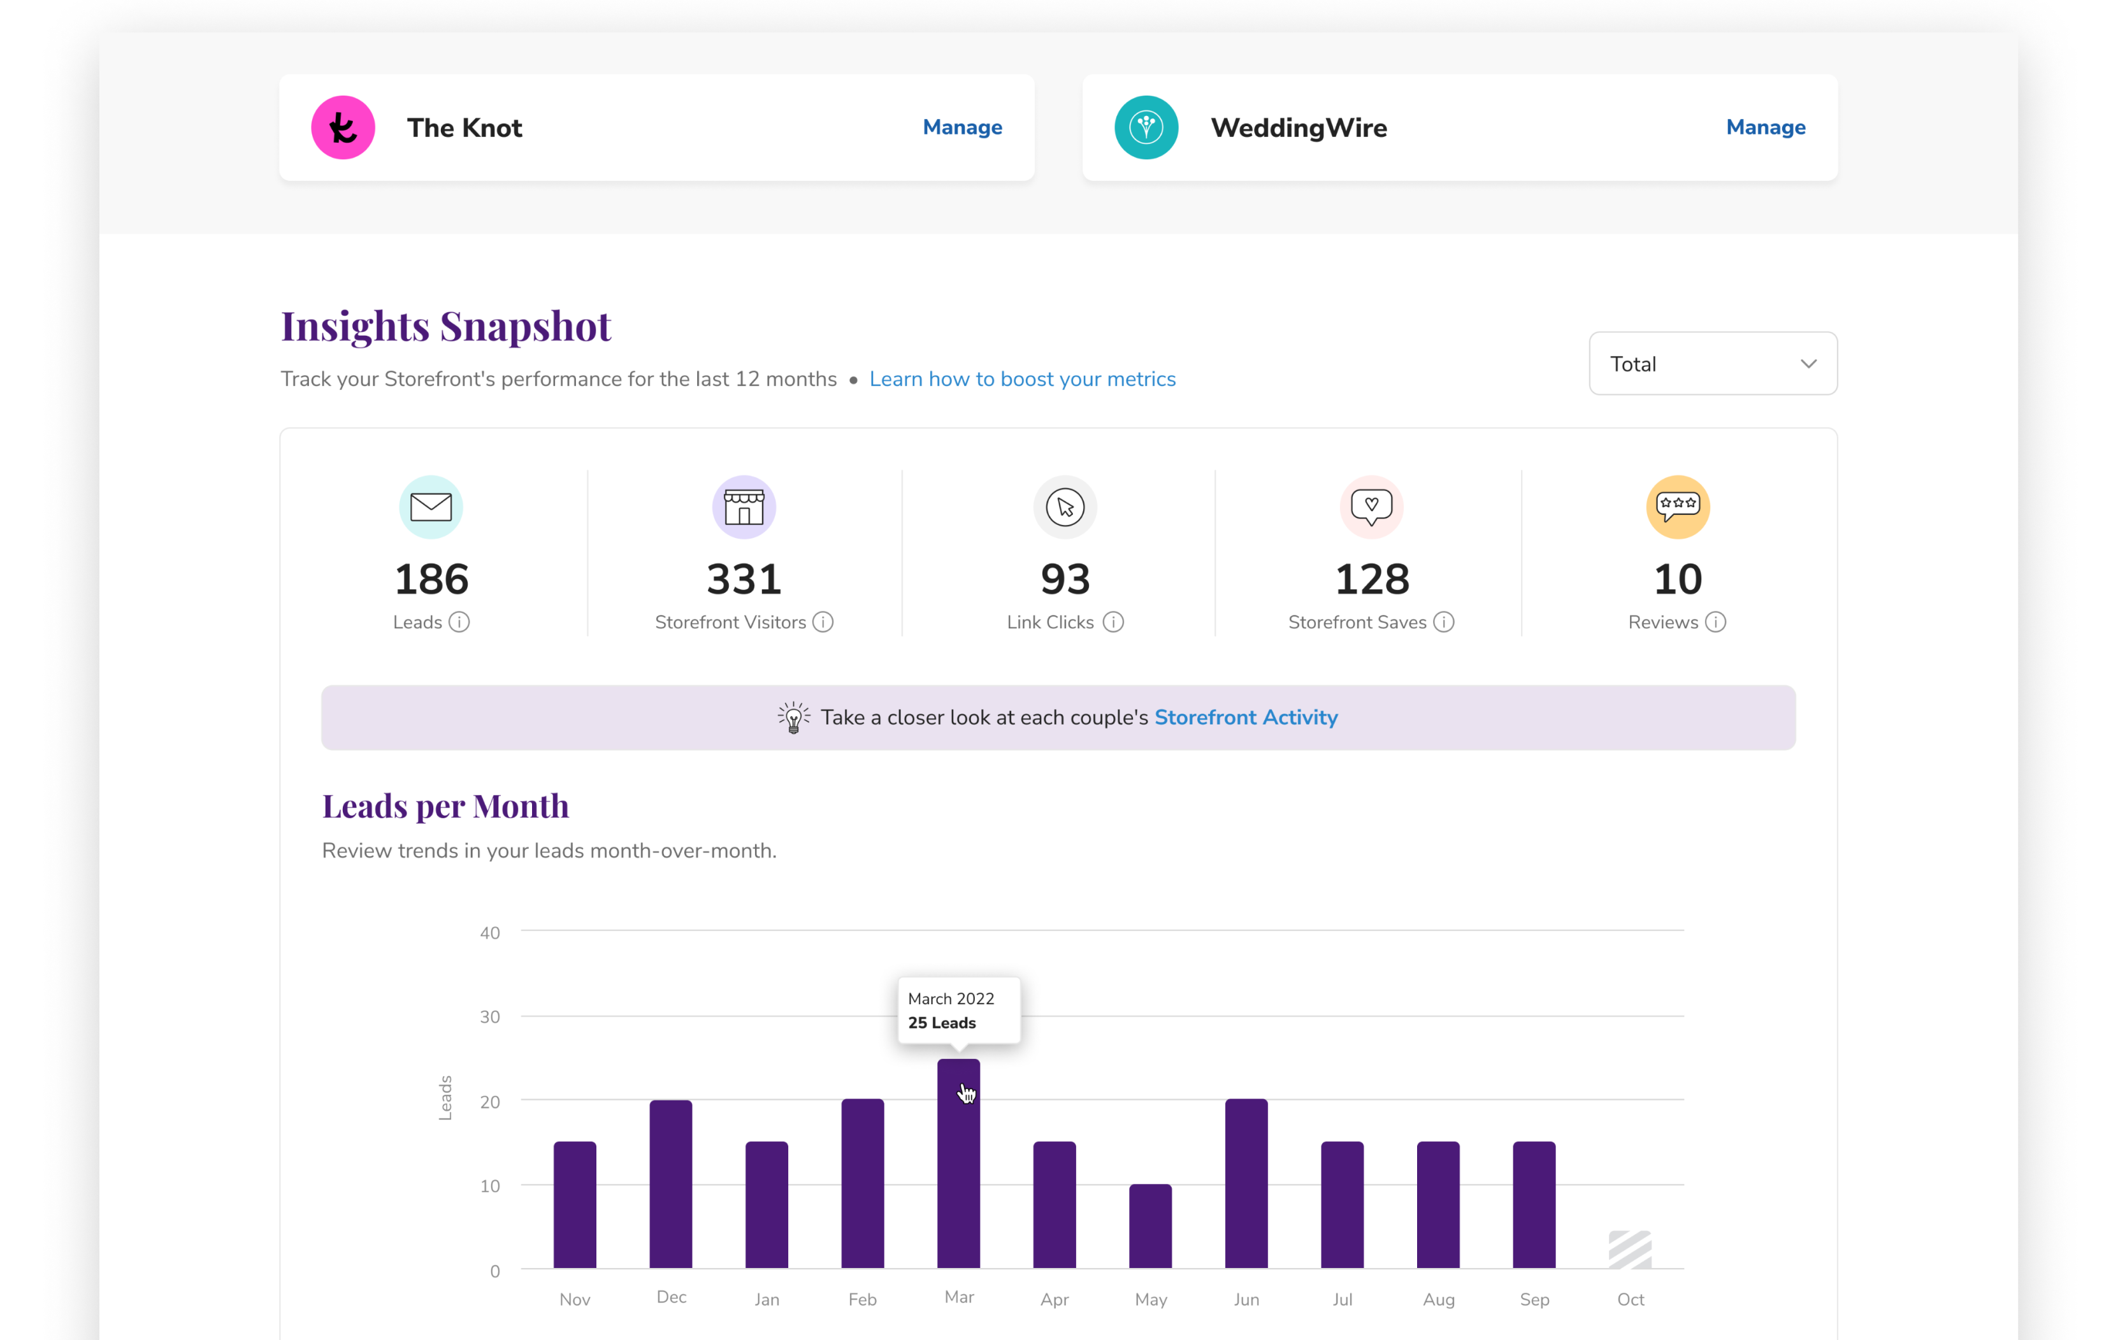Open the Total filter dropdown
Viewport: 2118px width, 1340px height.
point(1713,363)
